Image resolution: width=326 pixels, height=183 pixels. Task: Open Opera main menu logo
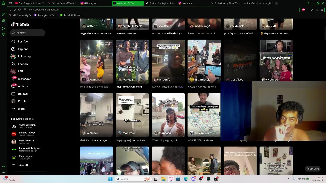(3, 3)
